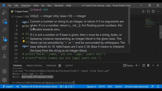Split the terminal panel
Screen dimensions: 162x91
tap(144, 65)
